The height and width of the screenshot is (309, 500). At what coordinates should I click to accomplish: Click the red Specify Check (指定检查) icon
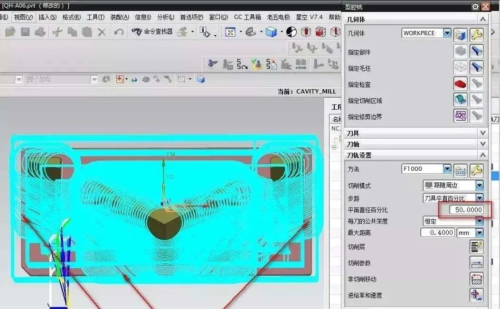click(460, 84)
